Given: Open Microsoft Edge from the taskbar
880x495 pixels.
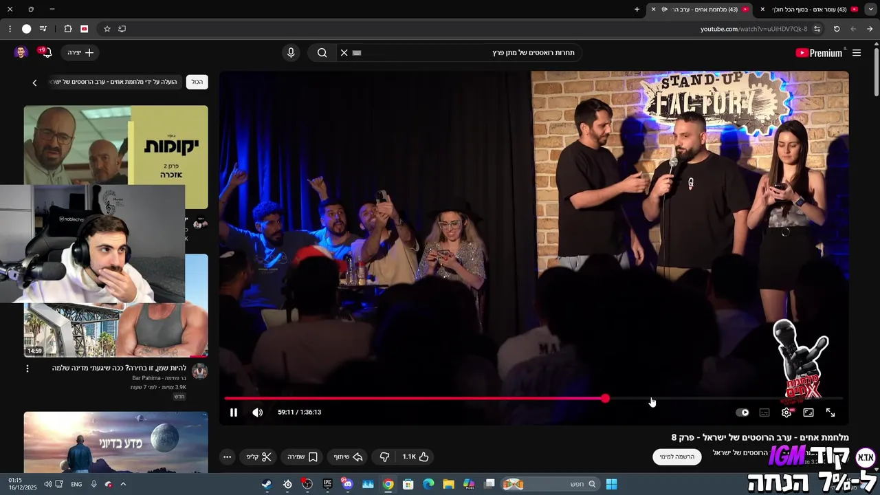Looking at the screenshot, I should coord(428,484).
